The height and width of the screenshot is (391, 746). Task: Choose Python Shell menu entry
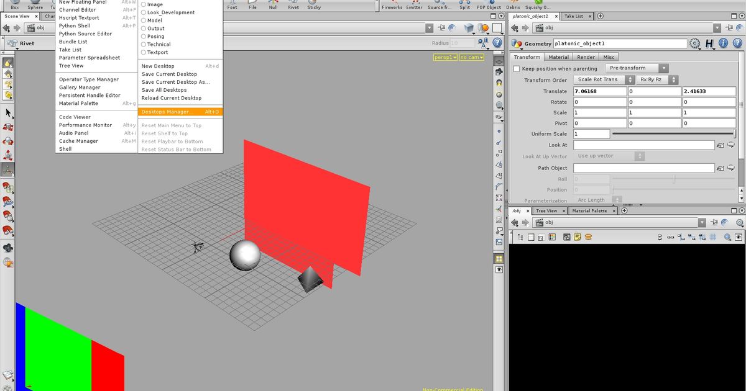tap(75, 26)
